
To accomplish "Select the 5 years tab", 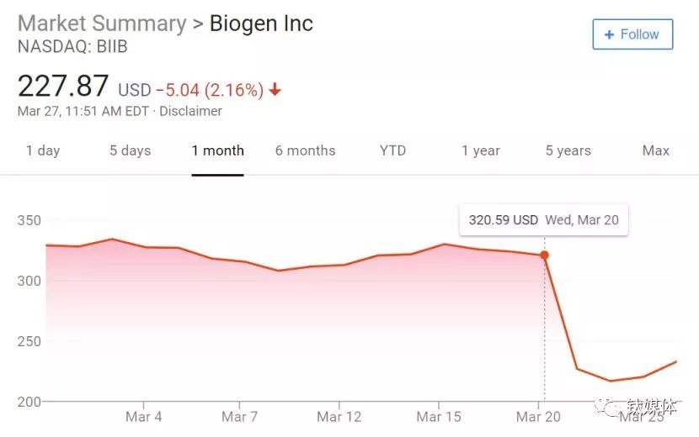I will [x=568, y=151].
